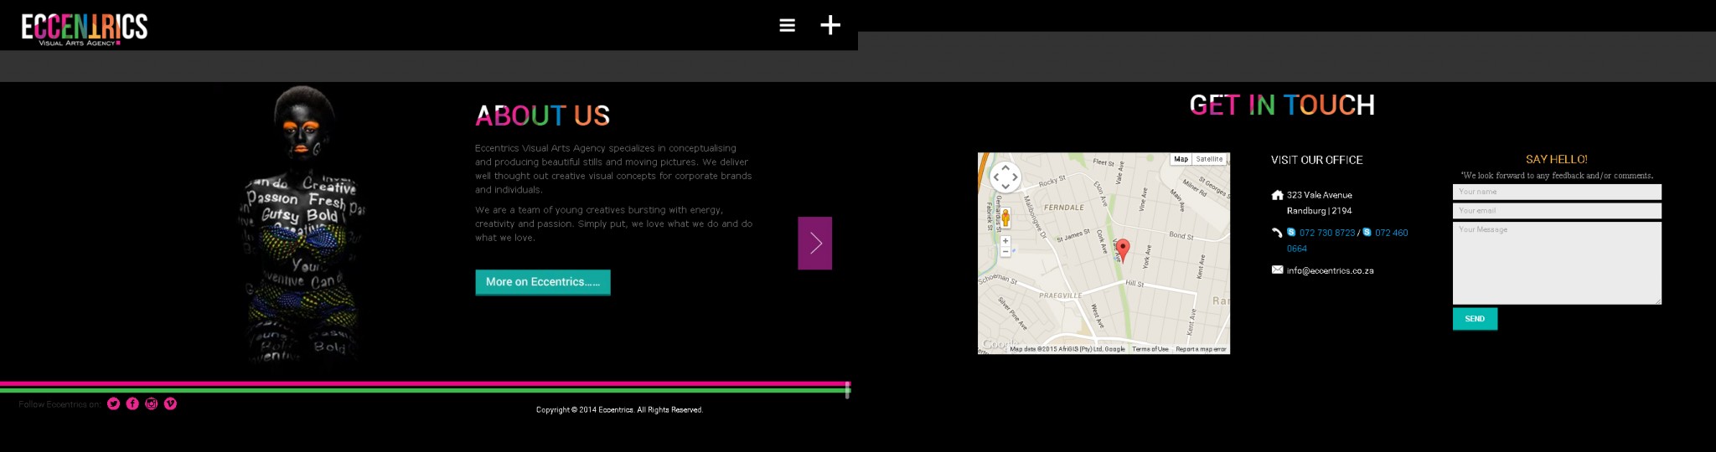The height and width of the screenshot is (452, 1716).
Task: Zoom in on the map
Action: point(1005,241)
